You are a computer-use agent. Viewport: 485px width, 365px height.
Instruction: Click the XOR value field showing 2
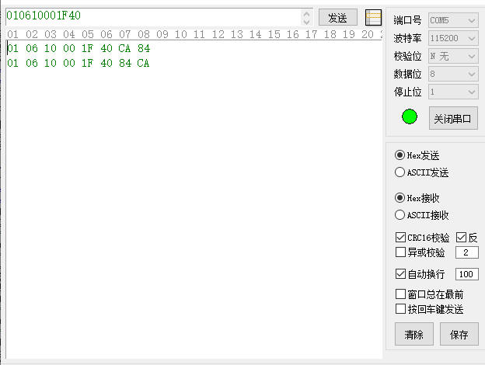point(467,252)
